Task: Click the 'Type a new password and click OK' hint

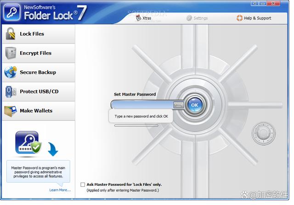Action: (141, 116)
